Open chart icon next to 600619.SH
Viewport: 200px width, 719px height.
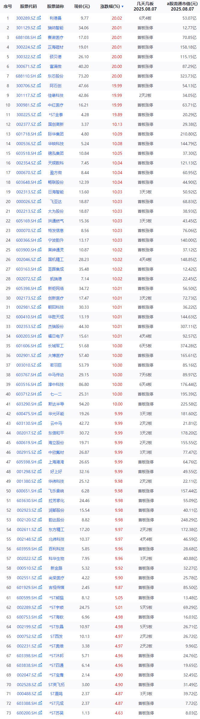click(x=40, y=443)
